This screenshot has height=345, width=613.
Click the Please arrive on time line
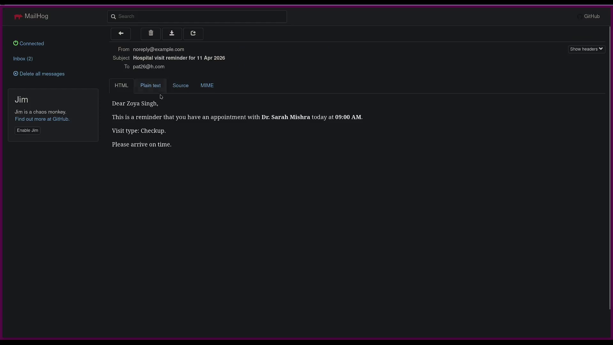[x=142, y=145]
